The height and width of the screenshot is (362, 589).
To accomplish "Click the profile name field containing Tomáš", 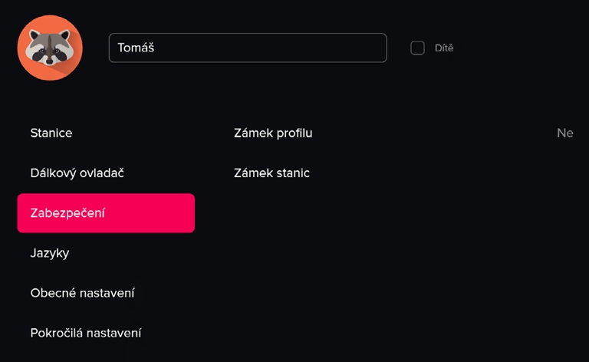I will 247,48.
